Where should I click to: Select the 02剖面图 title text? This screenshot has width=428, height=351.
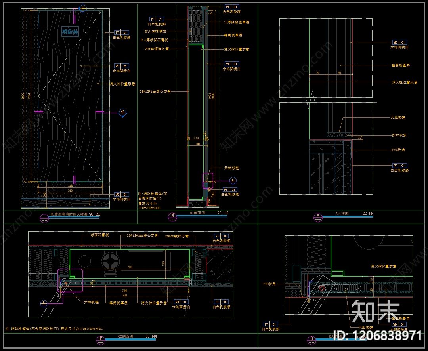coord(126,336)
